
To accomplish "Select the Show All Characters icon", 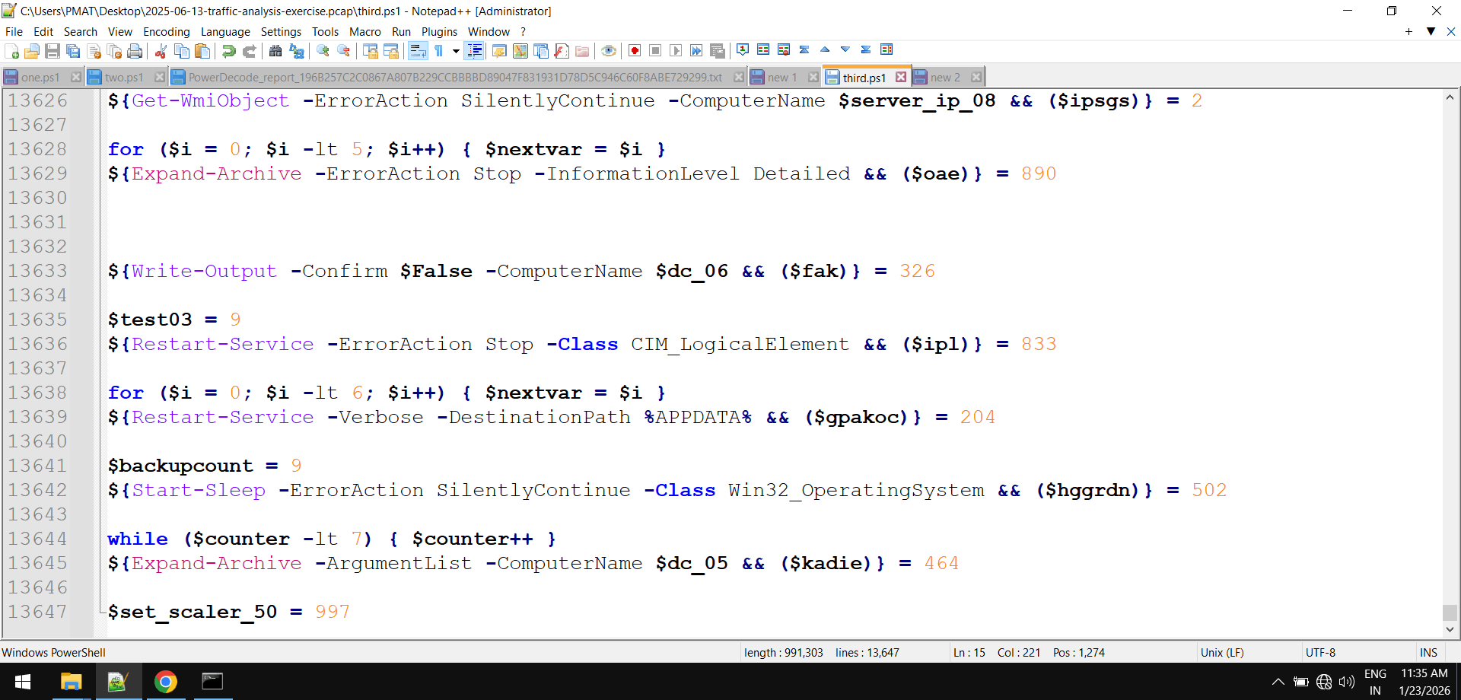I will [x=440, y=50].
